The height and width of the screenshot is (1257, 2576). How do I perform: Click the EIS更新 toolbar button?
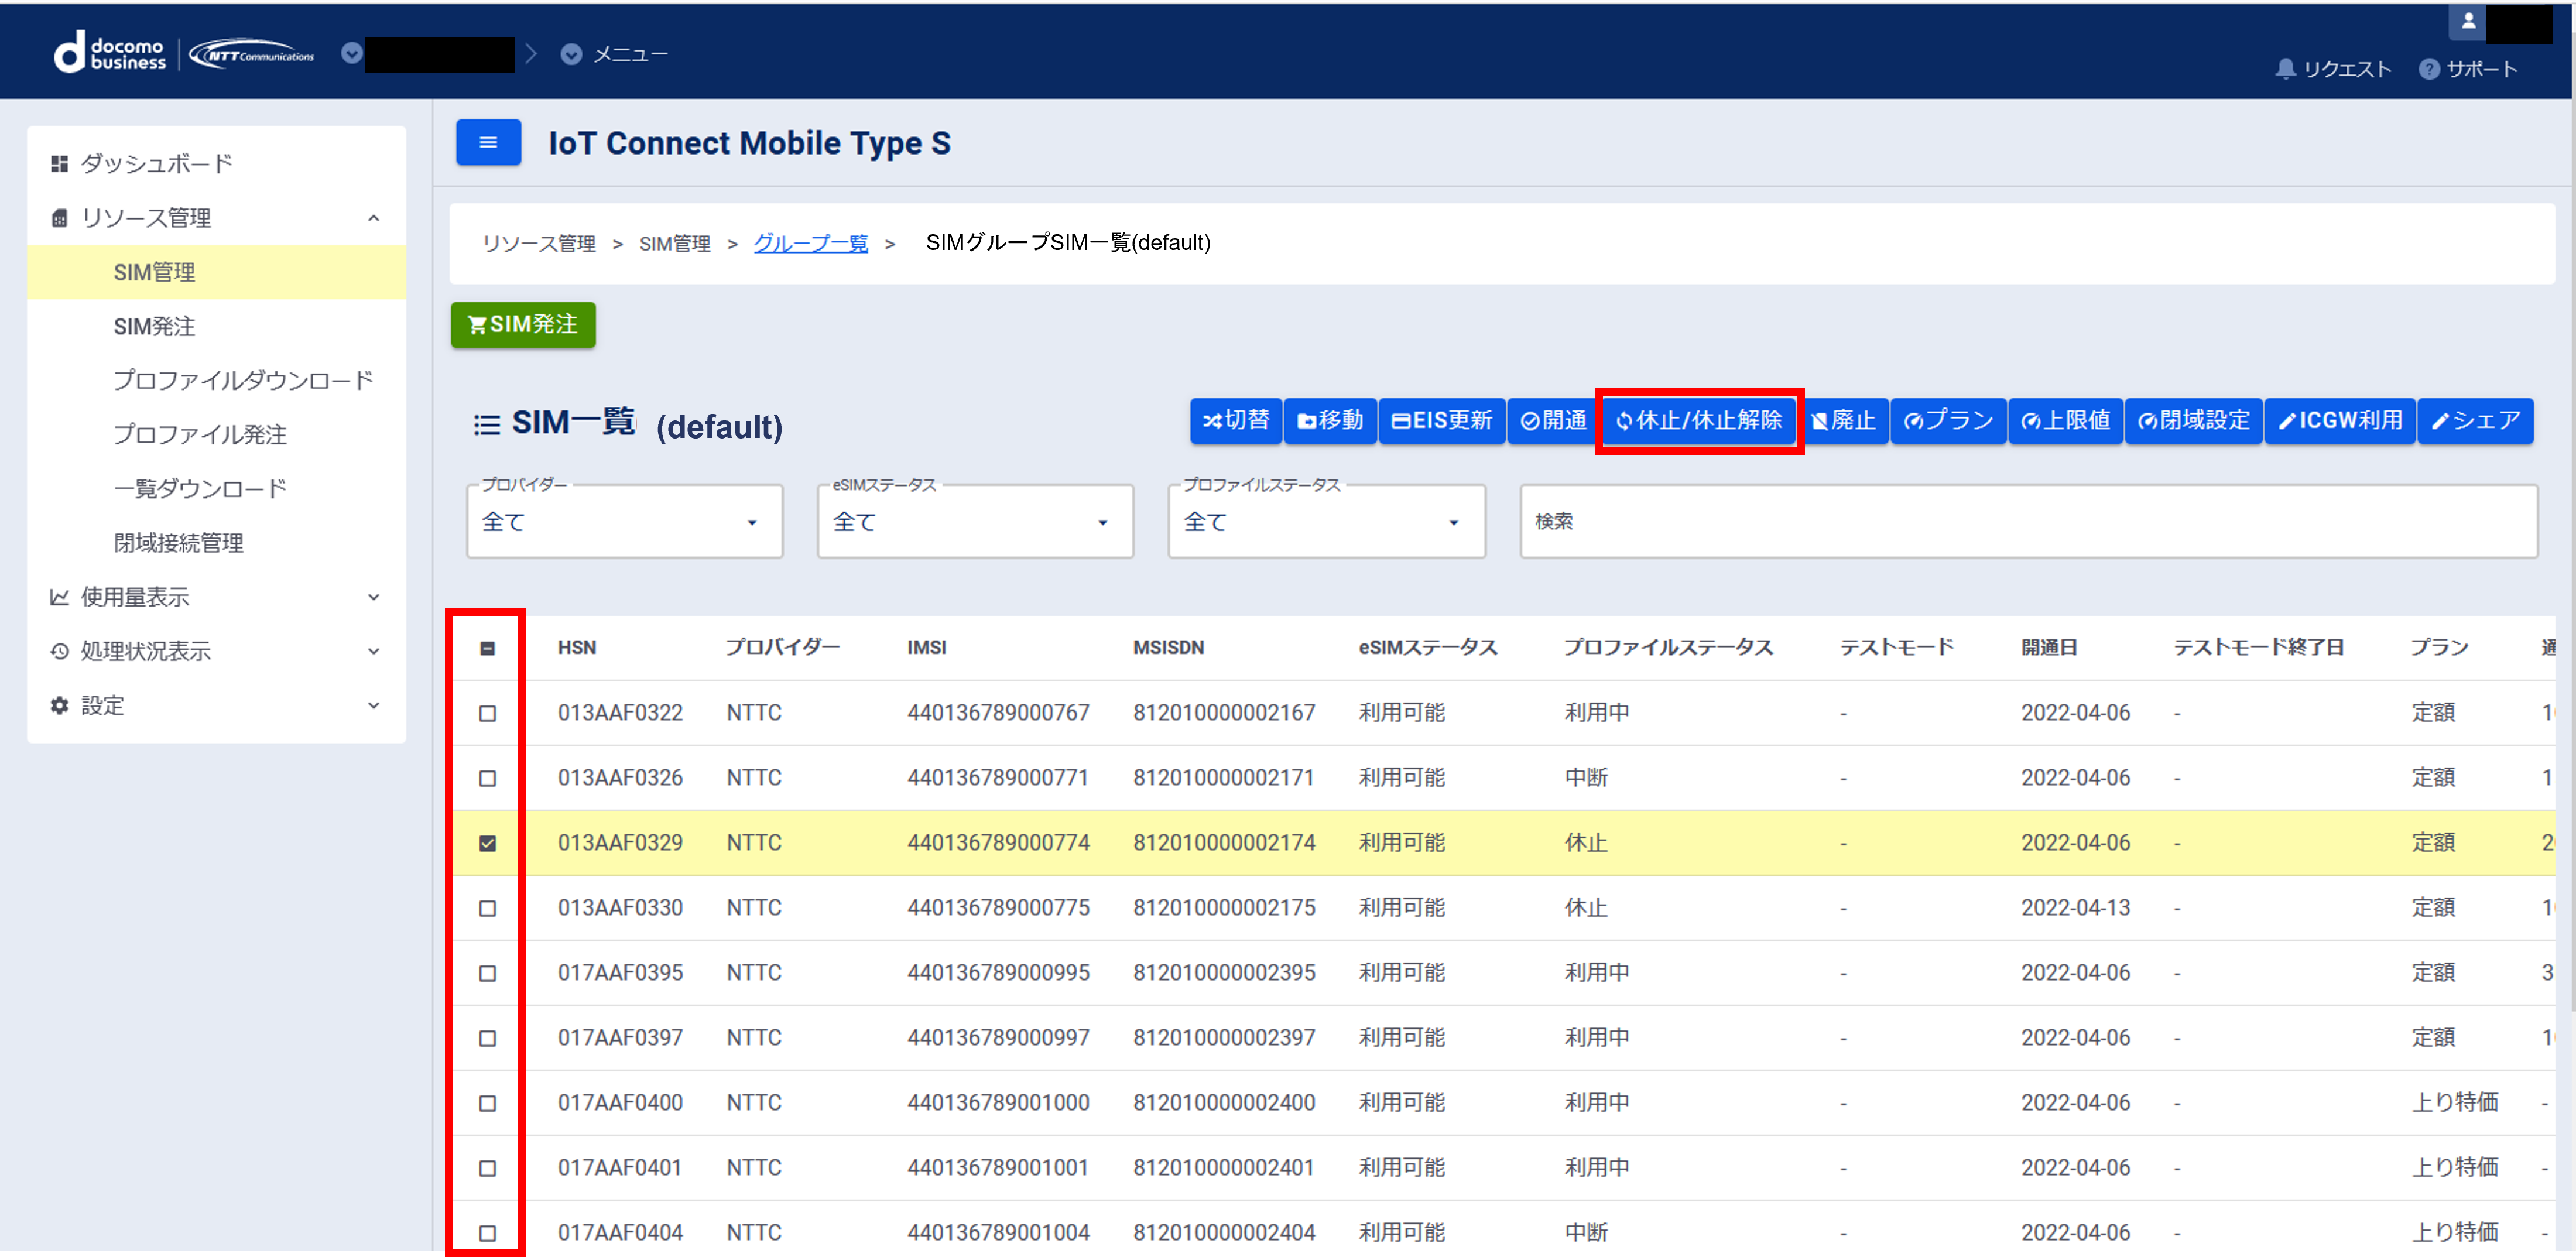coord(1441,420)
